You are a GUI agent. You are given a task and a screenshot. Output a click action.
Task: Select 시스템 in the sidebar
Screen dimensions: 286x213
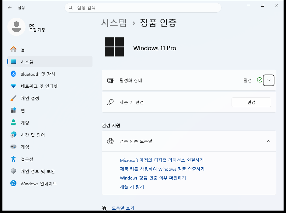tap(50, 62)
